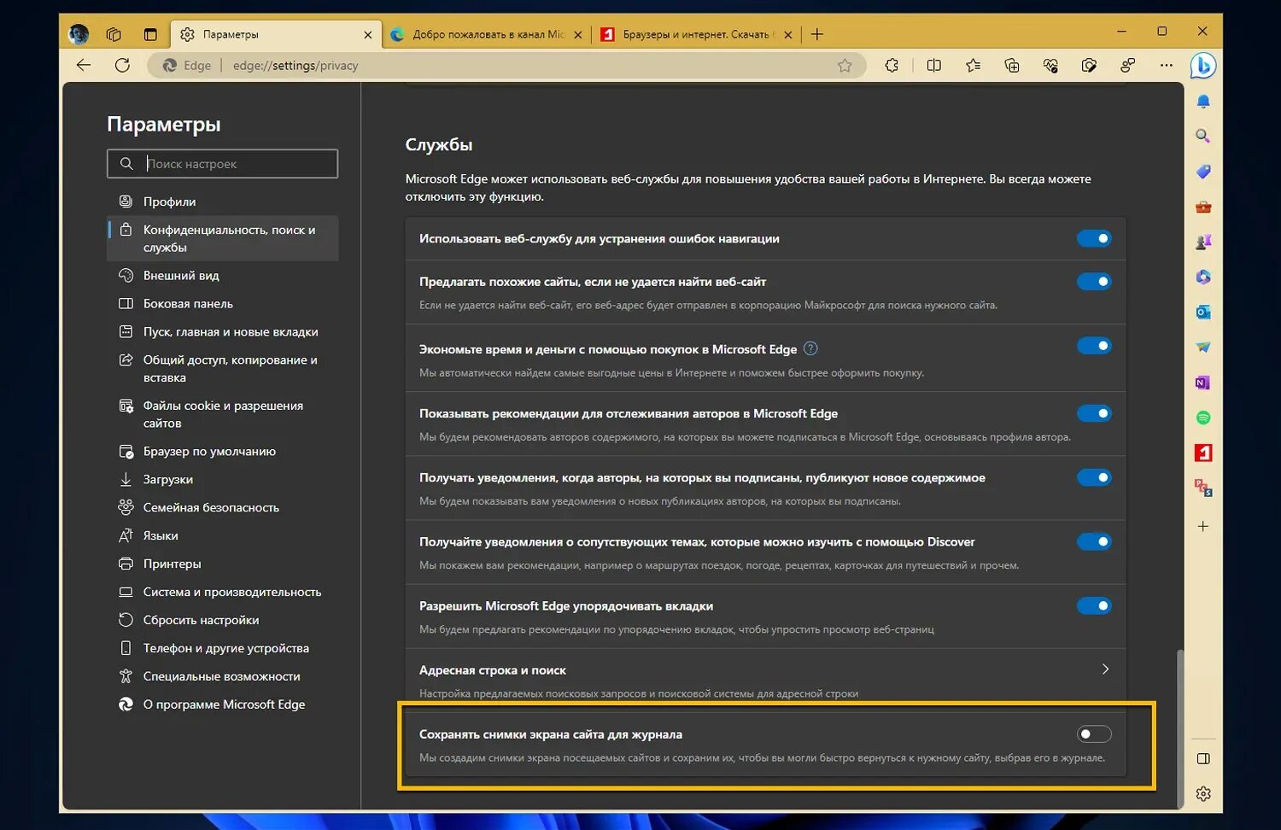The width and height of the screenshot is (1281, 830).
Task: Toggle notifications from followed creators switch
Action: (x=1094, y=477)
